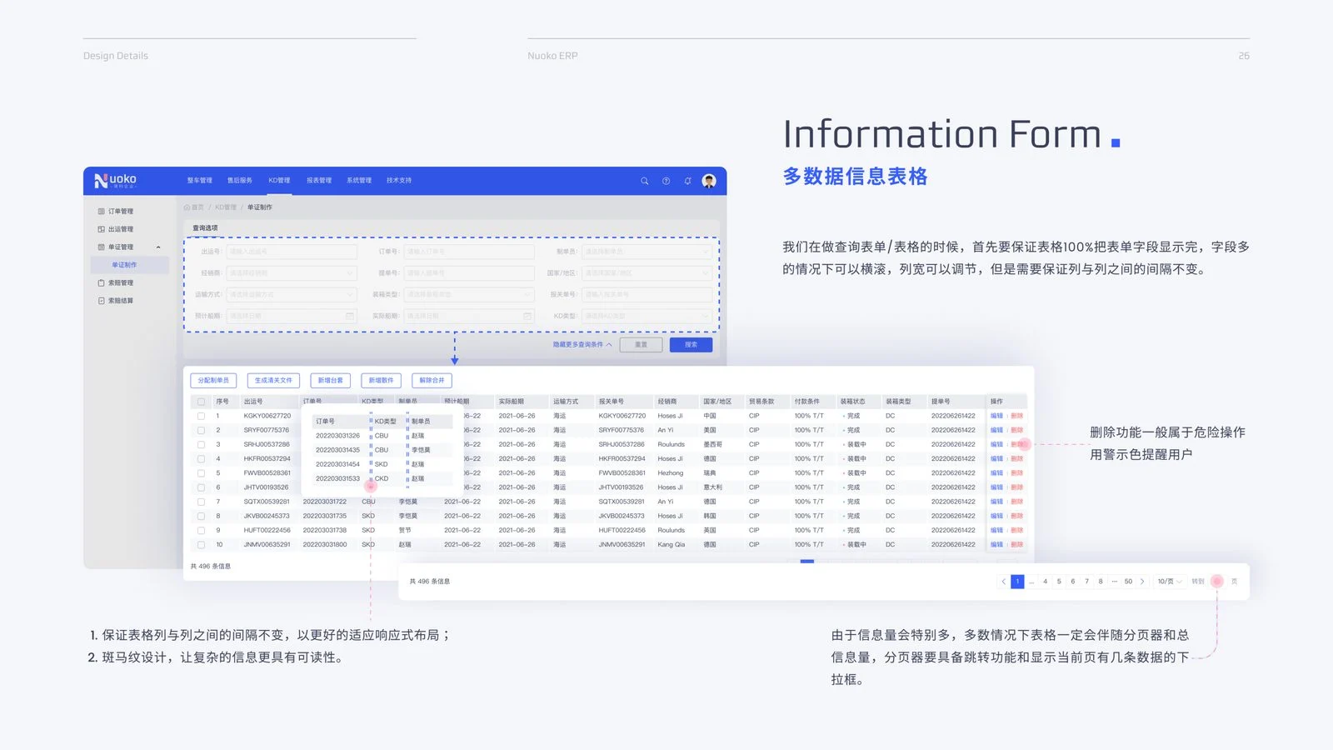
Task: Check the row SRYF00775376 checkbox
Action: 201,430
